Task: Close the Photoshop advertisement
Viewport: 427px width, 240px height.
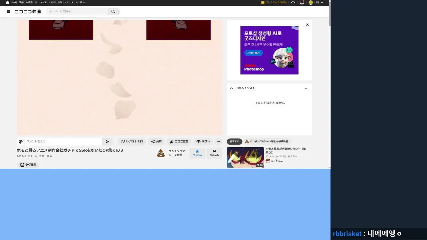Action: pyautogui.click(x=307, y=24)
